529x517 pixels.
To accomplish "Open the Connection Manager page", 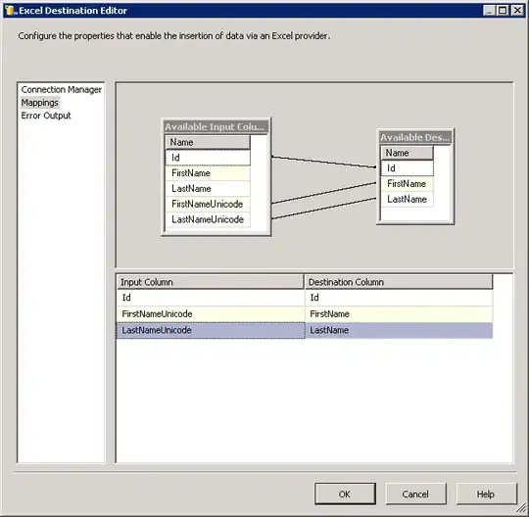I will [x=61, y=90].
